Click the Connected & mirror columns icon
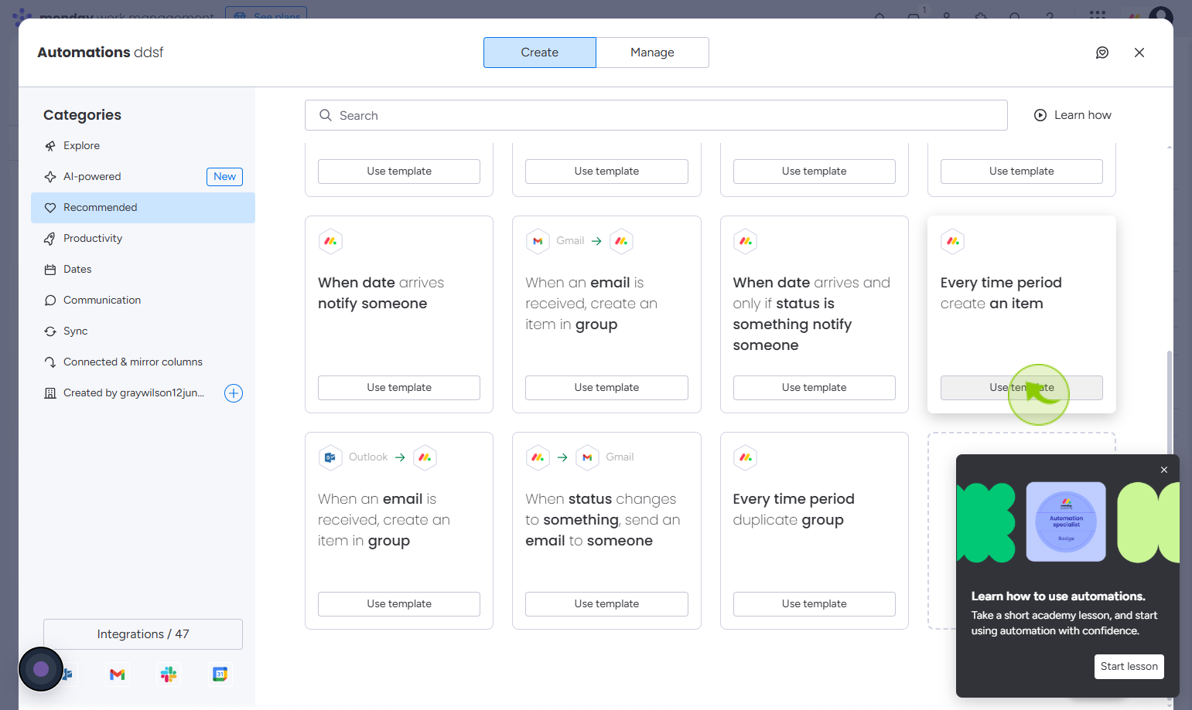 click(x=50, y=362)
